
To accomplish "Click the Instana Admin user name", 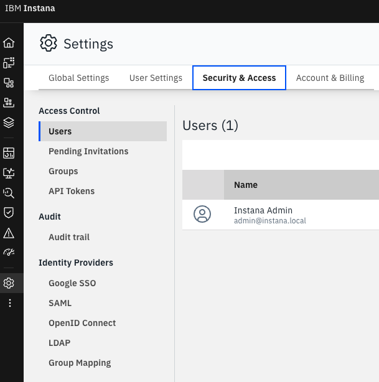I will point(263,210).
